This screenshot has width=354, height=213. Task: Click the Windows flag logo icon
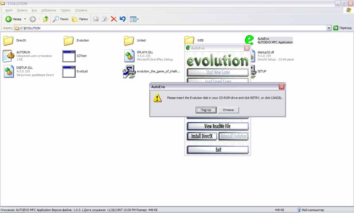[349, 10]
